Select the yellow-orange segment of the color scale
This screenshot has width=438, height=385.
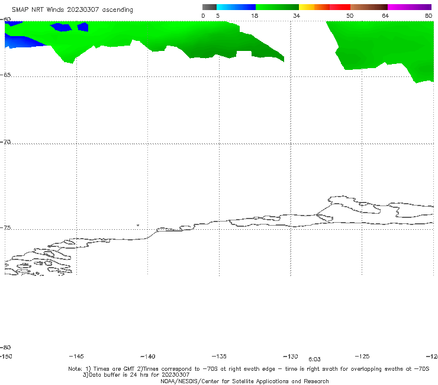(x=314, y=7)
